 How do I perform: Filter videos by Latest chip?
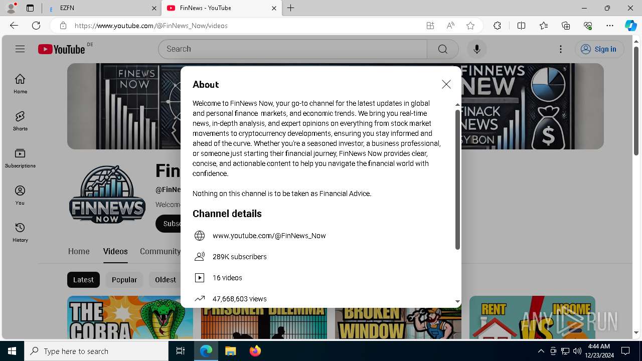83,280
